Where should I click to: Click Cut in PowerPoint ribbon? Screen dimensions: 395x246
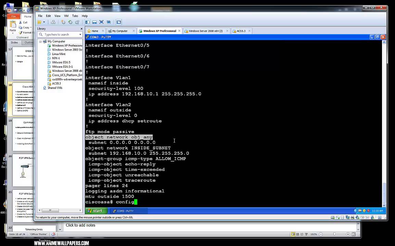pos(23,22)
